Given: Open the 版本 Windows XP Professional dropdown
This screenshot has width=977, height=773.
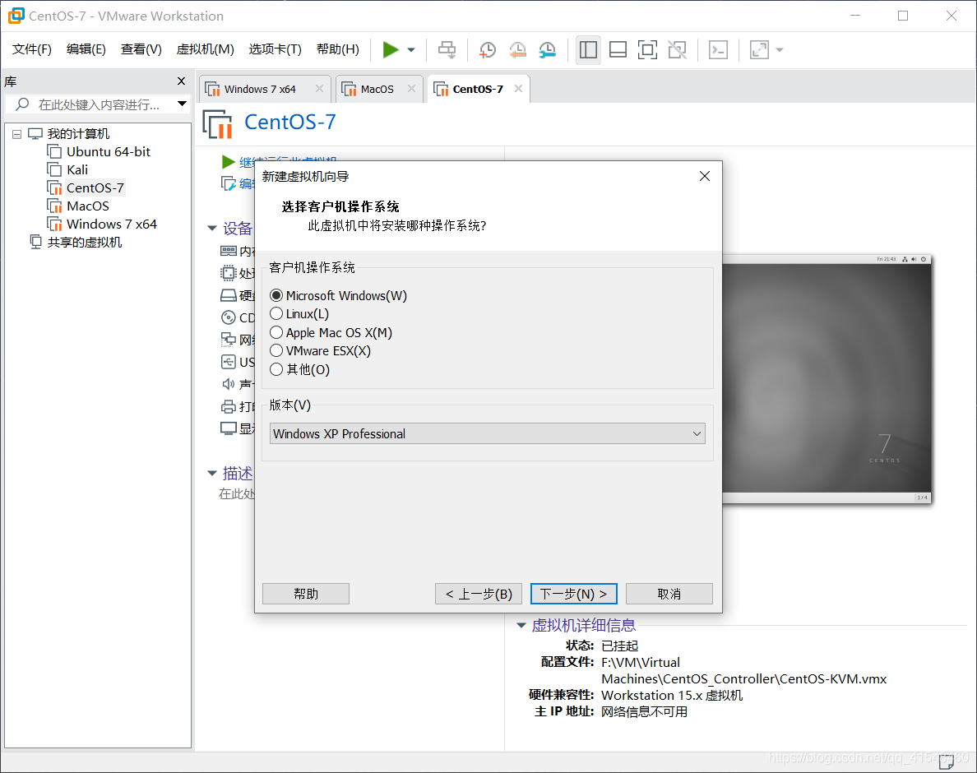Looking at the screenshot, I should pos(487,433).
